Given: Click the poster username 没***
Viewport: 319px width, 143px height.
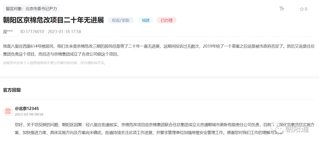Looking at the screenshot, I should pyautogui.click(x=8, y=31).
